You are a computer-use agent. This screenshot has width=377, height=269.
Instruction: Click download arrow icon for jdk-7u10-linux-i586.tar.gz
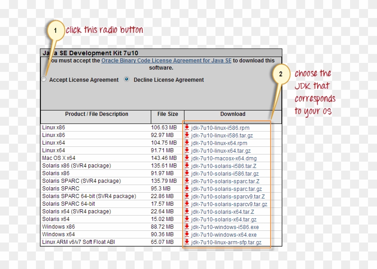click(187, 135)
